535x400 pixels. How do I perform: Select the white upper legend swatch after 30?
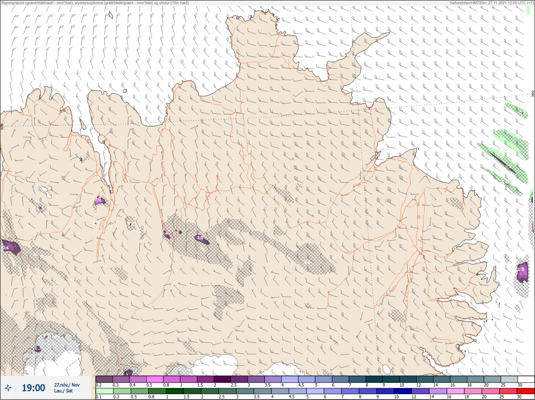[526, 379]
